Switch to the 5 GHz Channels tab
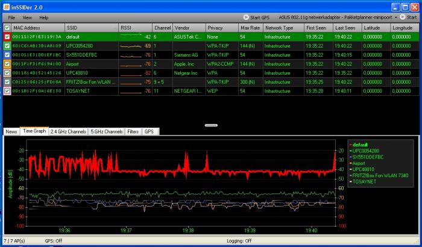 tap(107, 131)
